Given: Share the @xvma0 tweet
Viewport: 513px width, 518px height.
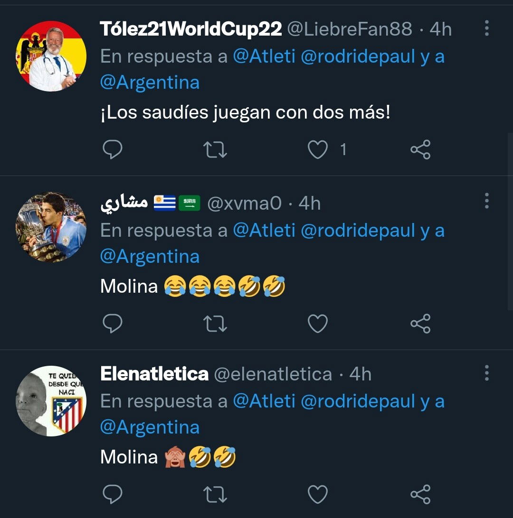Looking at the screenshot, I should coord(420,324).
